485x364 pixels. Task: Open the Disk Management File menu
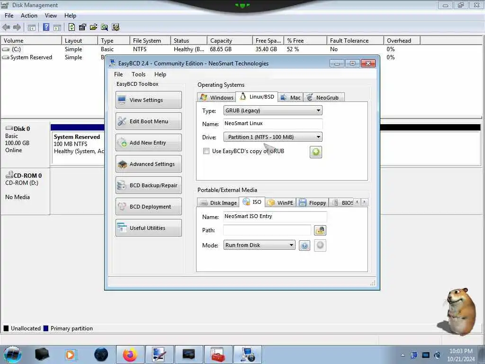(9, 16)
